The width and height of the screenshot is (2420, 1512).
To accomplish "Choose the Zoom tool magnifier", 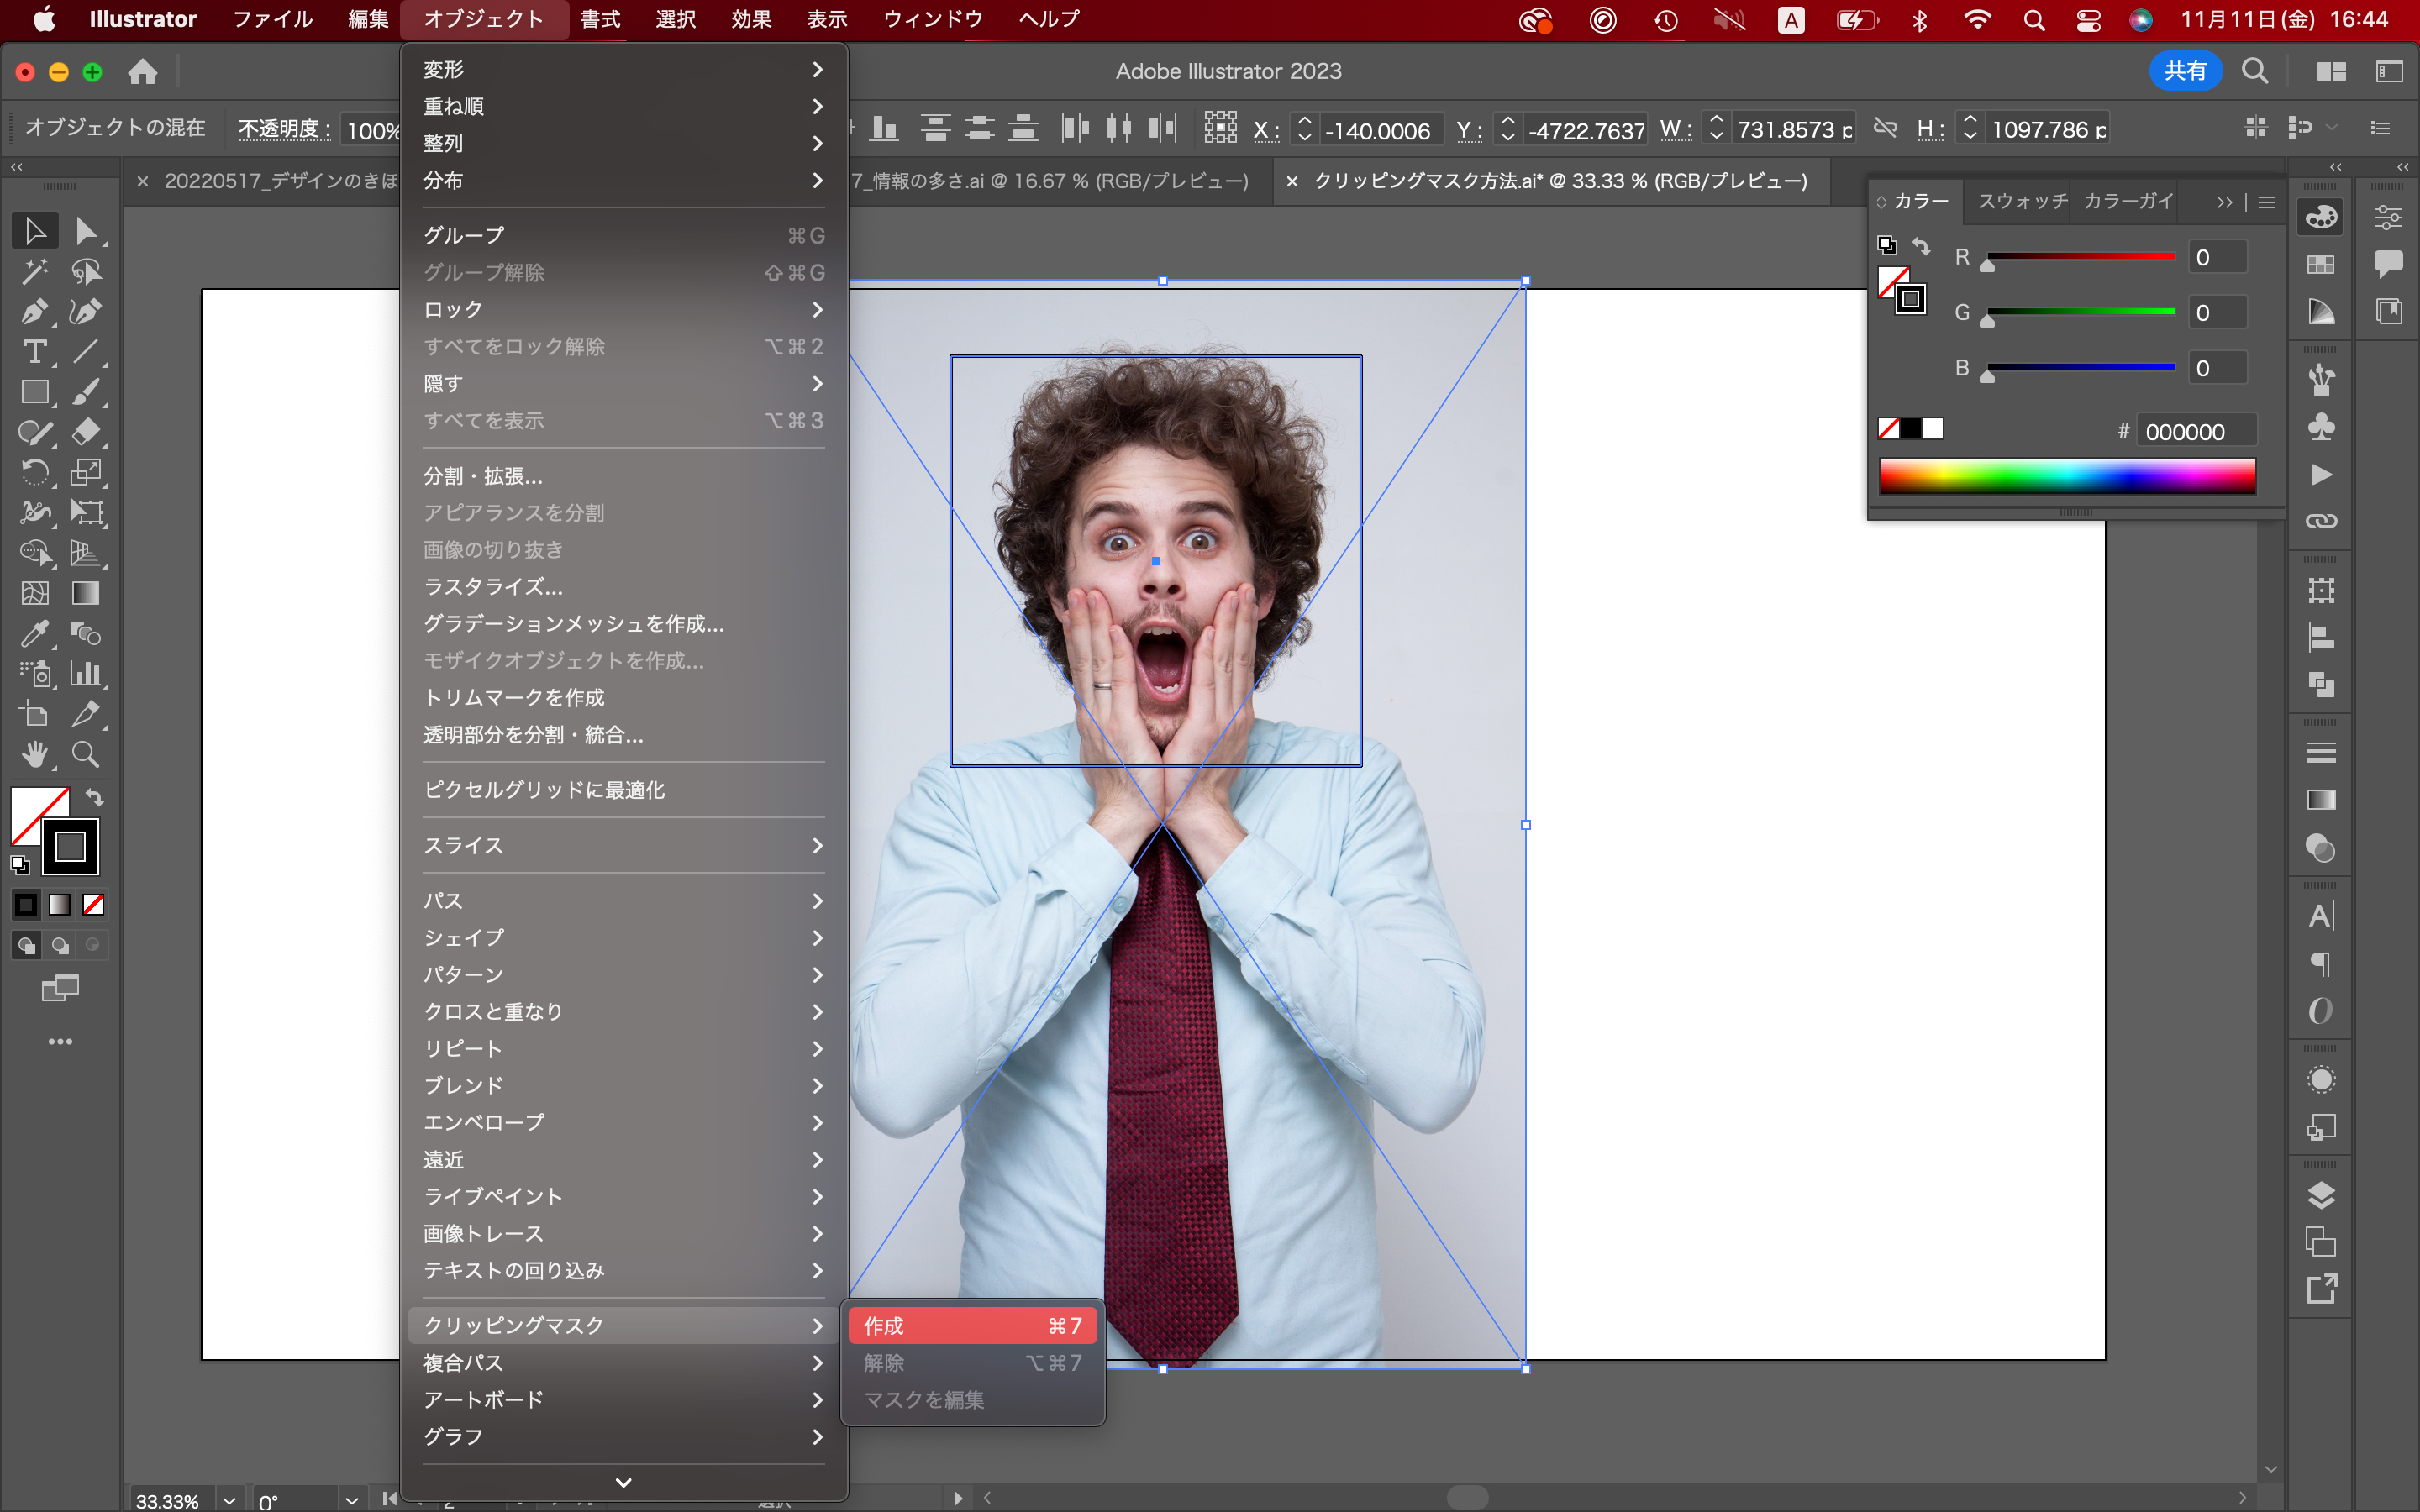I will click(x=86, y=755).
